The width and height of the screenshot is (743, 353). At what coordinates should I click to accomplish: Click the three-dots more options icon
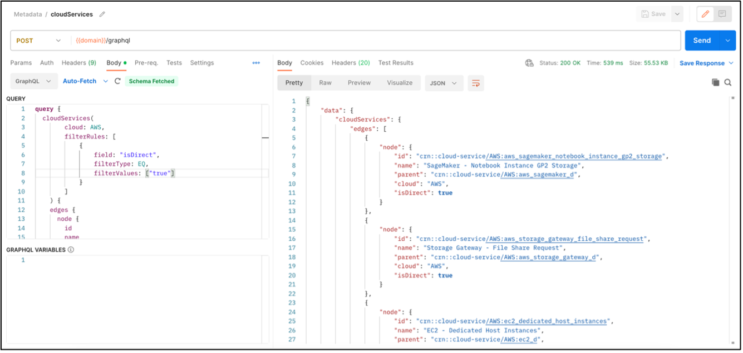[x=256, y=63]
